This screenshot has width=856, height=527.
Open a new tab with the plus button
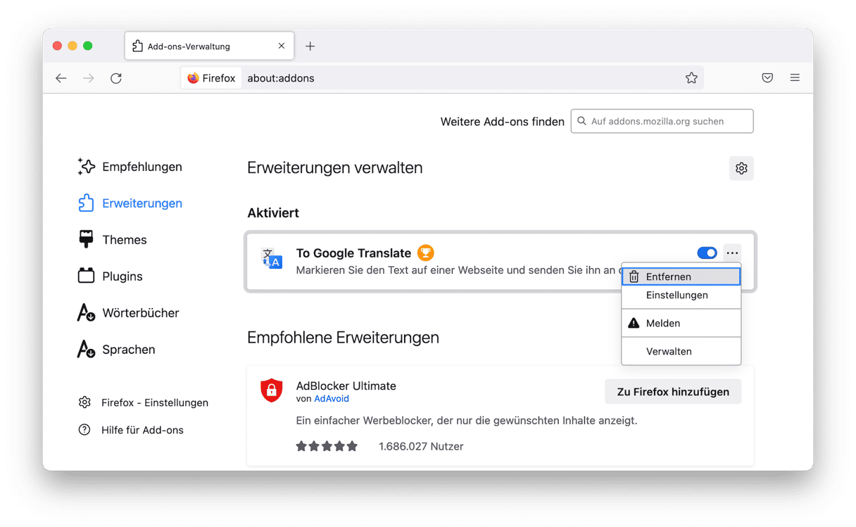[x=310, y=46]
